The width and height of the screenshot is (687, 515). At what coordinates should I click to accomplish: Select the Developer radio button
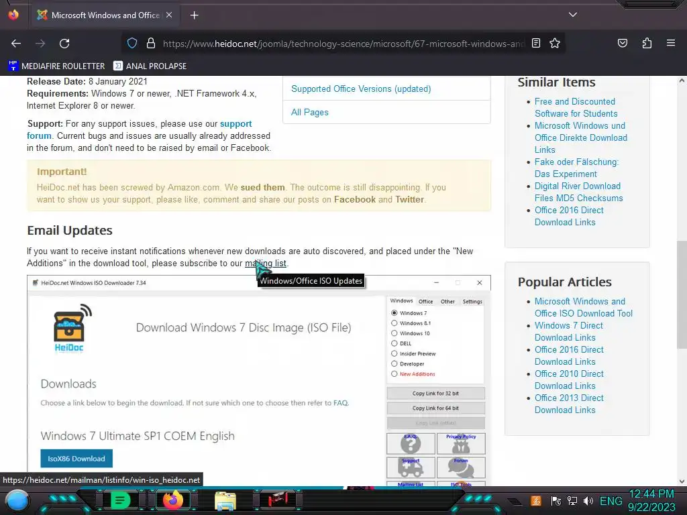pos(394,363)
